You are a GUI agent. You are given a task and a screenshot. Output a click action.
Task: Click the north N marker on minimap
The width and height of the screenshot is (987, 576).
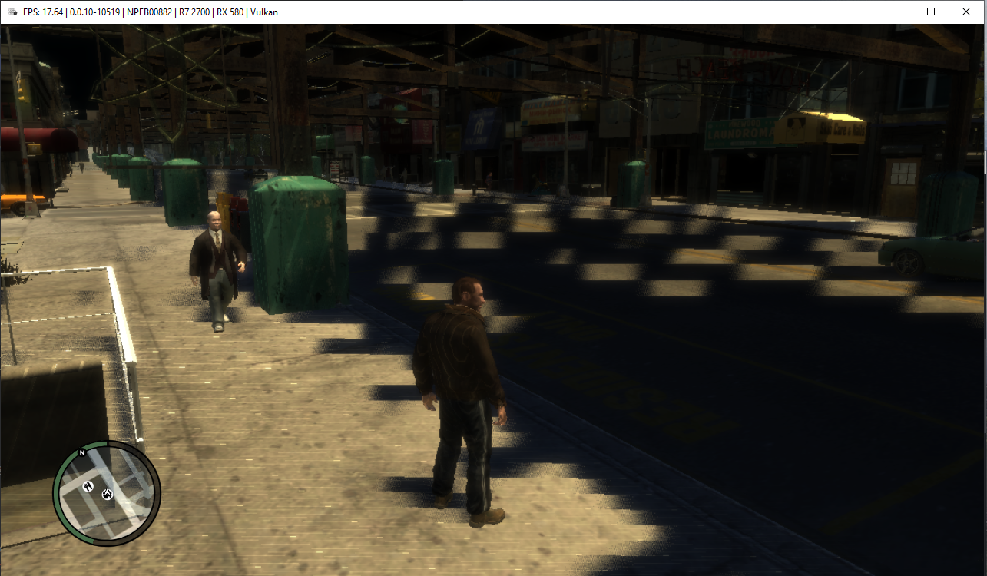pos(81,453)
